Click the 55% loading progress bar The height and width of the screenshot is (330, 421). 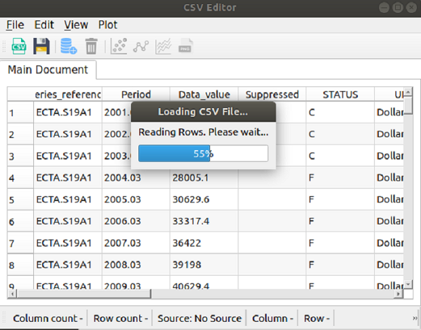pyautogui.click(x=203, y=153)
